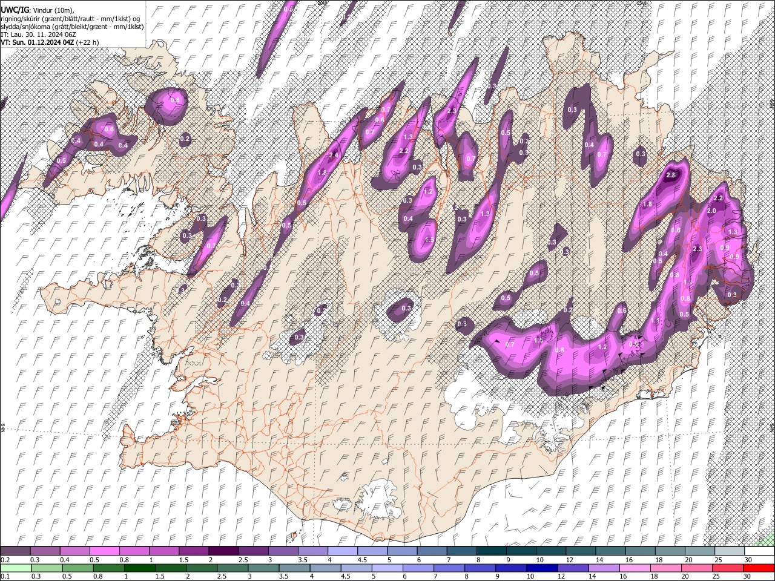Pick the bright red swatch after 30, bottom scale
The height and width of the screenshot is (581, 775).
[x=758, y=568]
